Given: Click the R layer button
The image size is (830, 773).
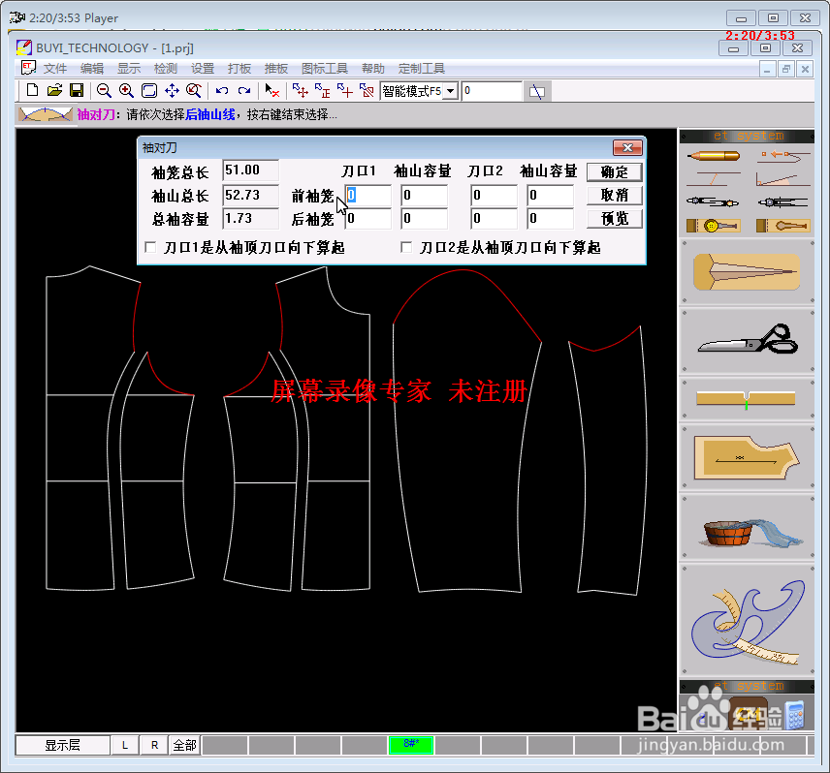Looking at the screenshot, I should 154,745.
